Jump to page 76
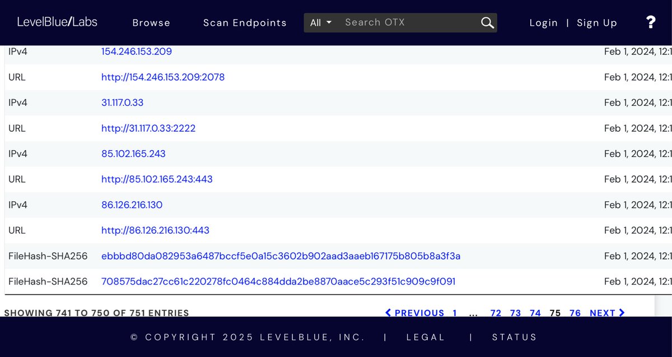The image size is (672, 357). pyautogui.click(x=575, y=313)
